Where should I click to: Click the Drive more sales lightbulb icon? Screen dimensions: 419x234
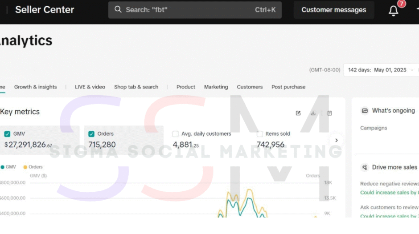[x=365, y=167]
